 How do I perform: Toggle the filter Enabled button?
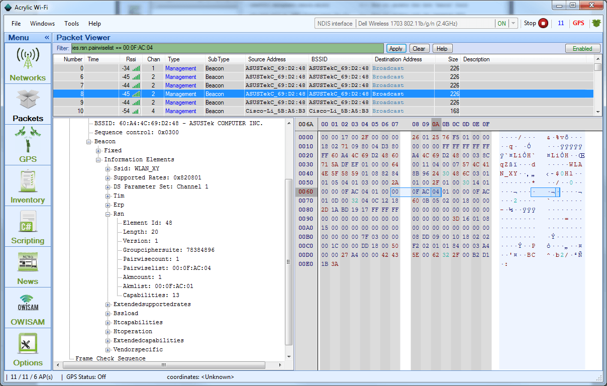pyautogui.click(x=582, y=49)
